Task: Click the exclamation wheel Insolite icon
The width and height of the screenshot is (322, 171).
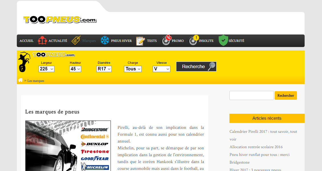Action: pos(194,40)
